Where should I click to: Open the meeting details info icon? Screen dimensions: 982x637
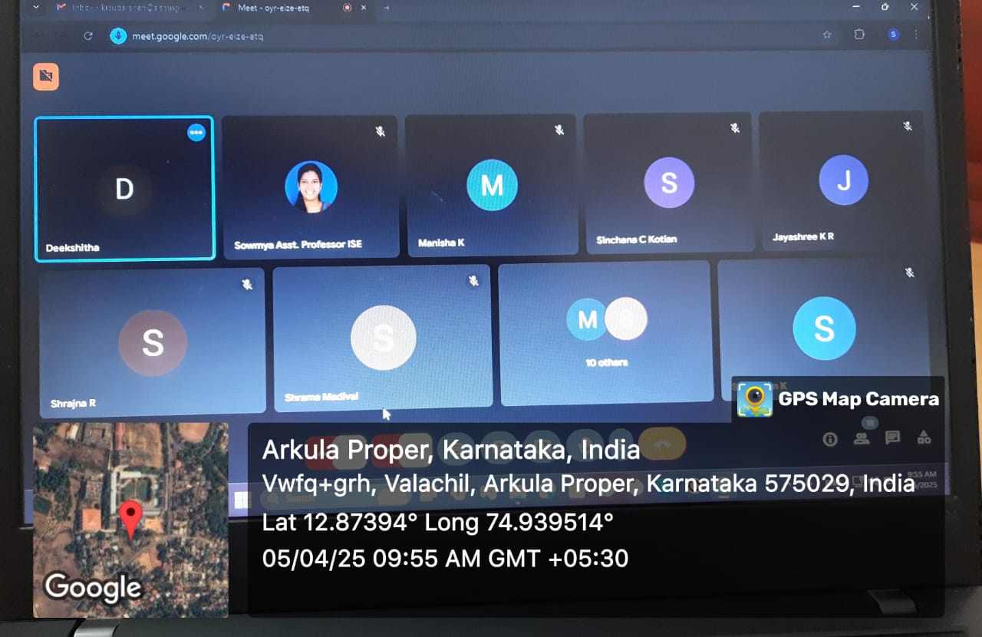point(829,439)
